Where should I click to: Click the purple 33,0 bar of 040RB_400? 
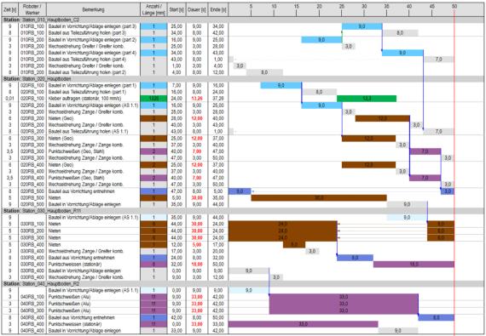click(x=304, y=324)
